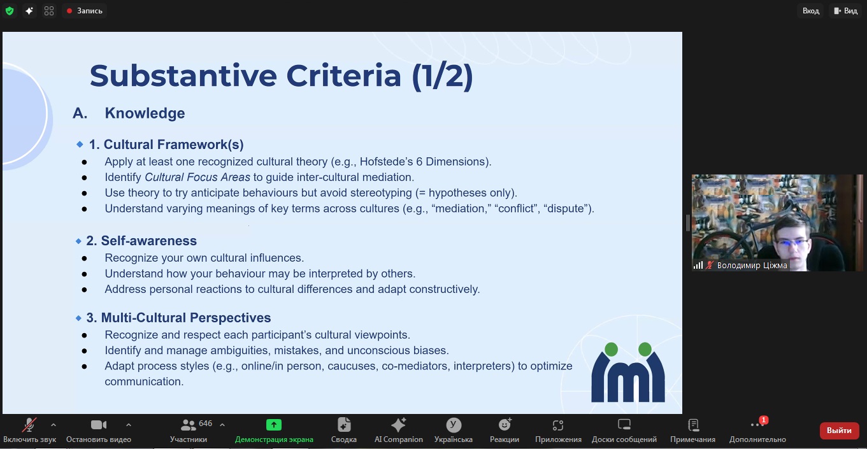Click the red Выйти leave button

point(839,431)
